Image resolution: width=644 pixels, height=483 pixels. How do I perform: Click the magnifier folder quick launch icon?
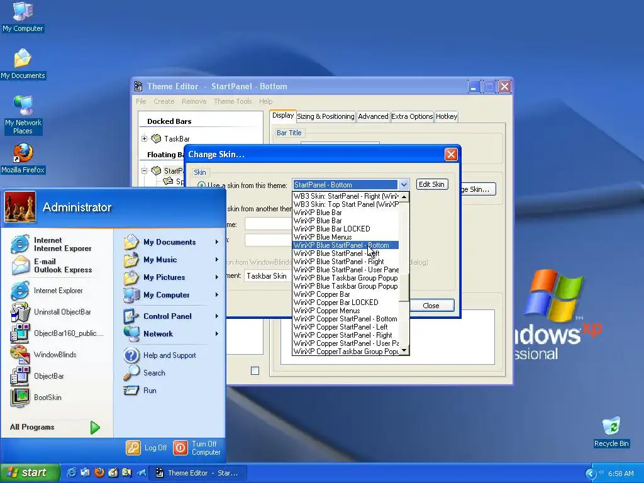point(127,473)
